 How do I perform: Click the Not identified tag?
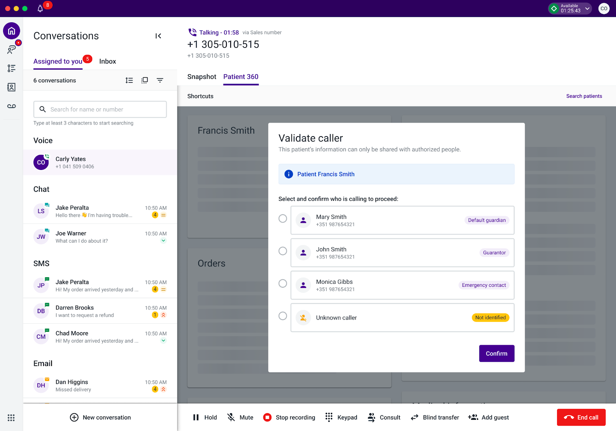pos(490,318)
